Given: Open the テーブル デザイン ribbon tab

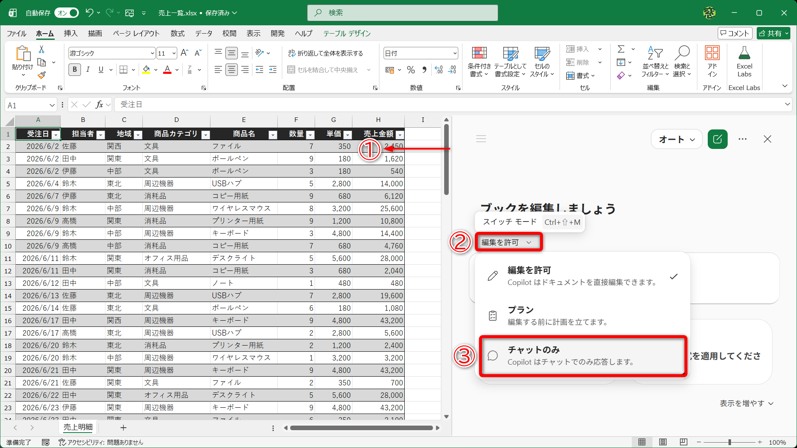Looking at the screenshot, I should [347, 34].
